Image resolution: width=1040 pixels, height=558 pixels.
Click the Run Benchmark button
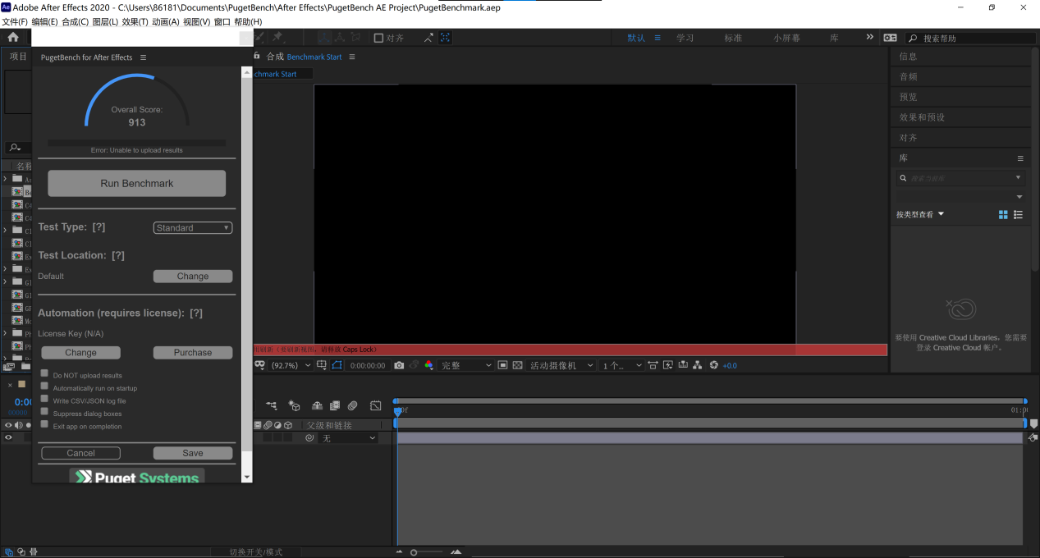coord(136,183)
